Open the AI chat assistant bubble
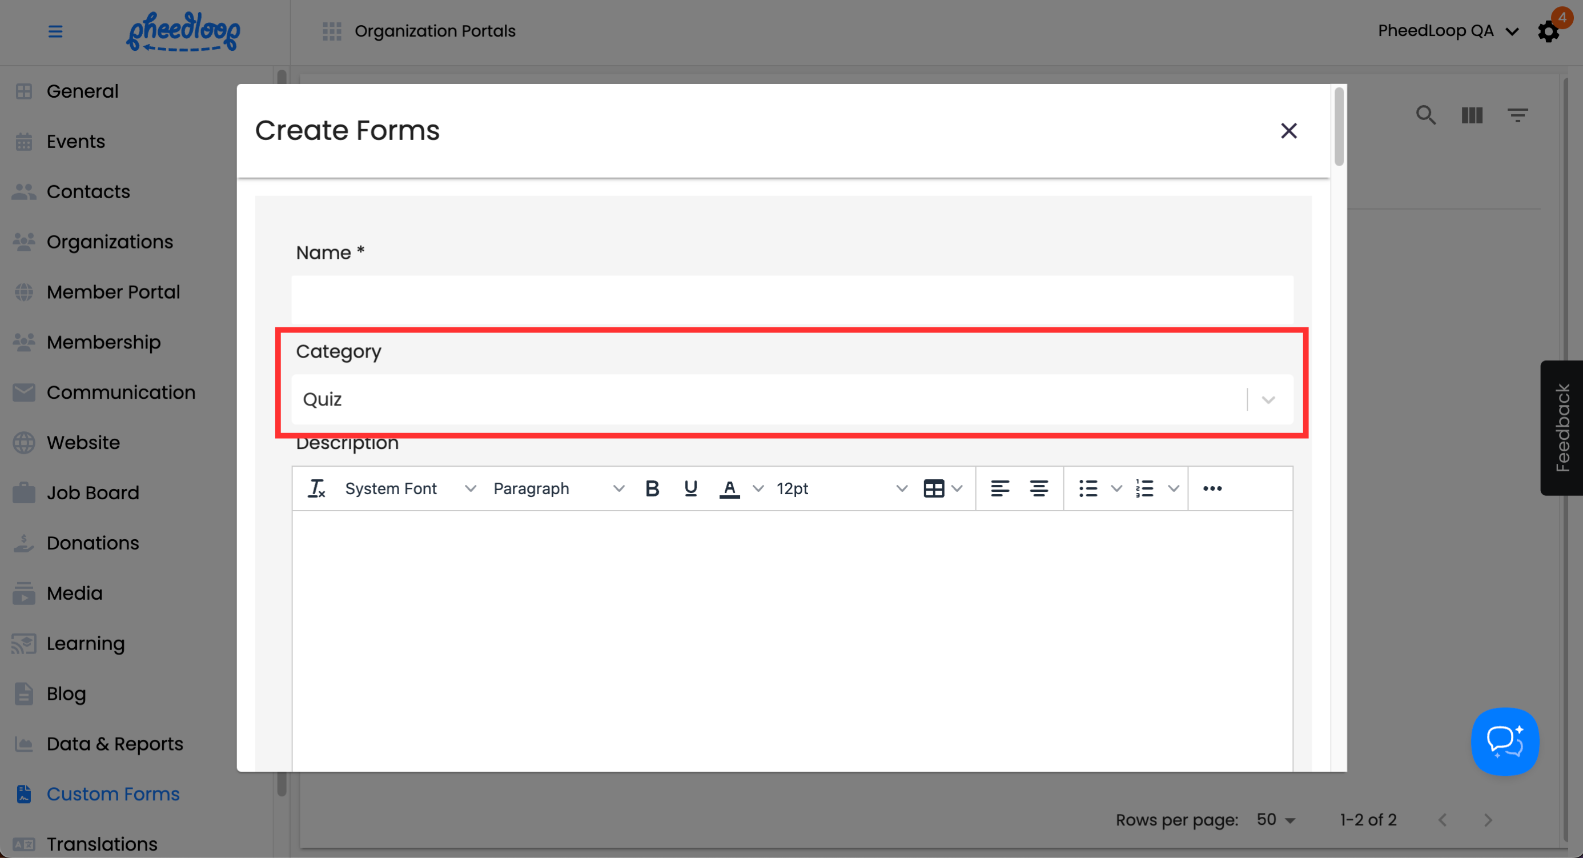This screenshot has height=858, width=1583. [x=1504, y=741]
